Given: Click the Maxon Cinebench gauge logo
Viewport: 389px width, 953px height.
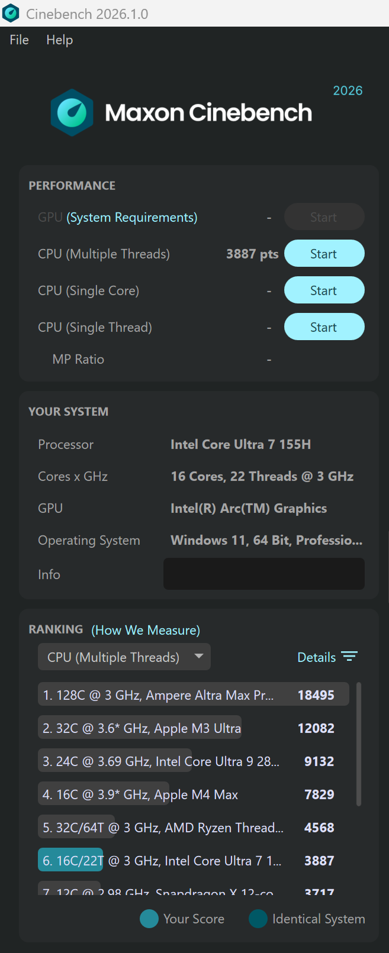Looking at the screenshot, I should pos(72,112).
